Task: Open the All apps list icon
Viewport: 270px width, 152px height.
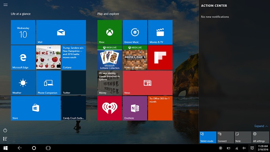Action: tap(5, 139)
